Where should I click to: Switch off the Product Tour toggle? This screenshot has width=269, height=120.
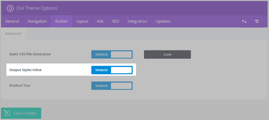coord(112,86)
